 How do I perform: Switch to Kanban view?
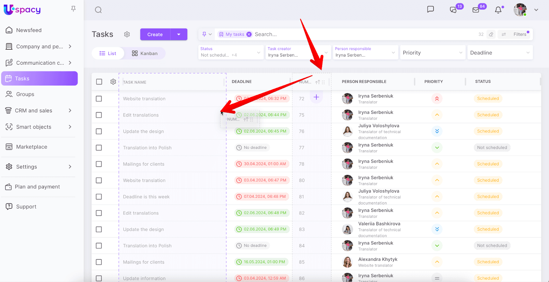point(145,53)
